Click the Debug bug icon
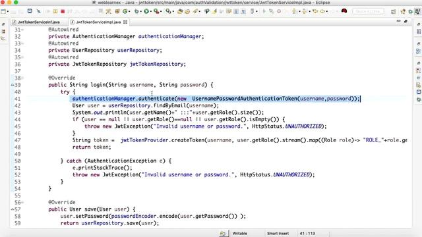 [x=136, y=11]
